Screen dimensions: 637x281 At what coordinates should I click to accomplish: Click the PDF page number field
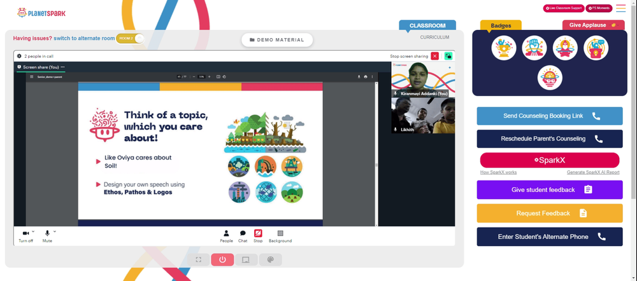179,77
